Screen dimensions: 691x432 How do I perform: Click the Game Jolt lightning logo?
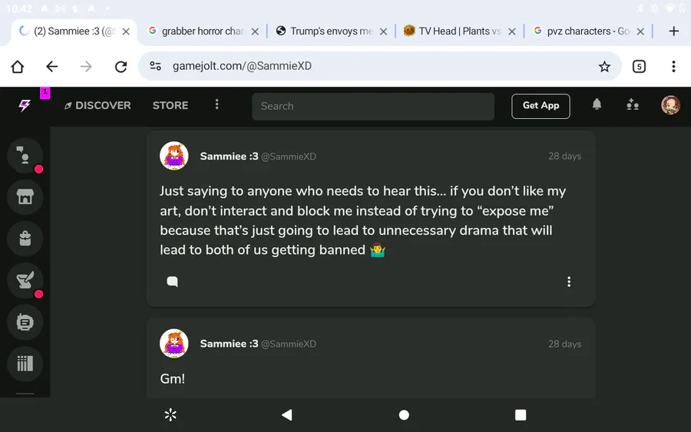(x=25, y=106)
